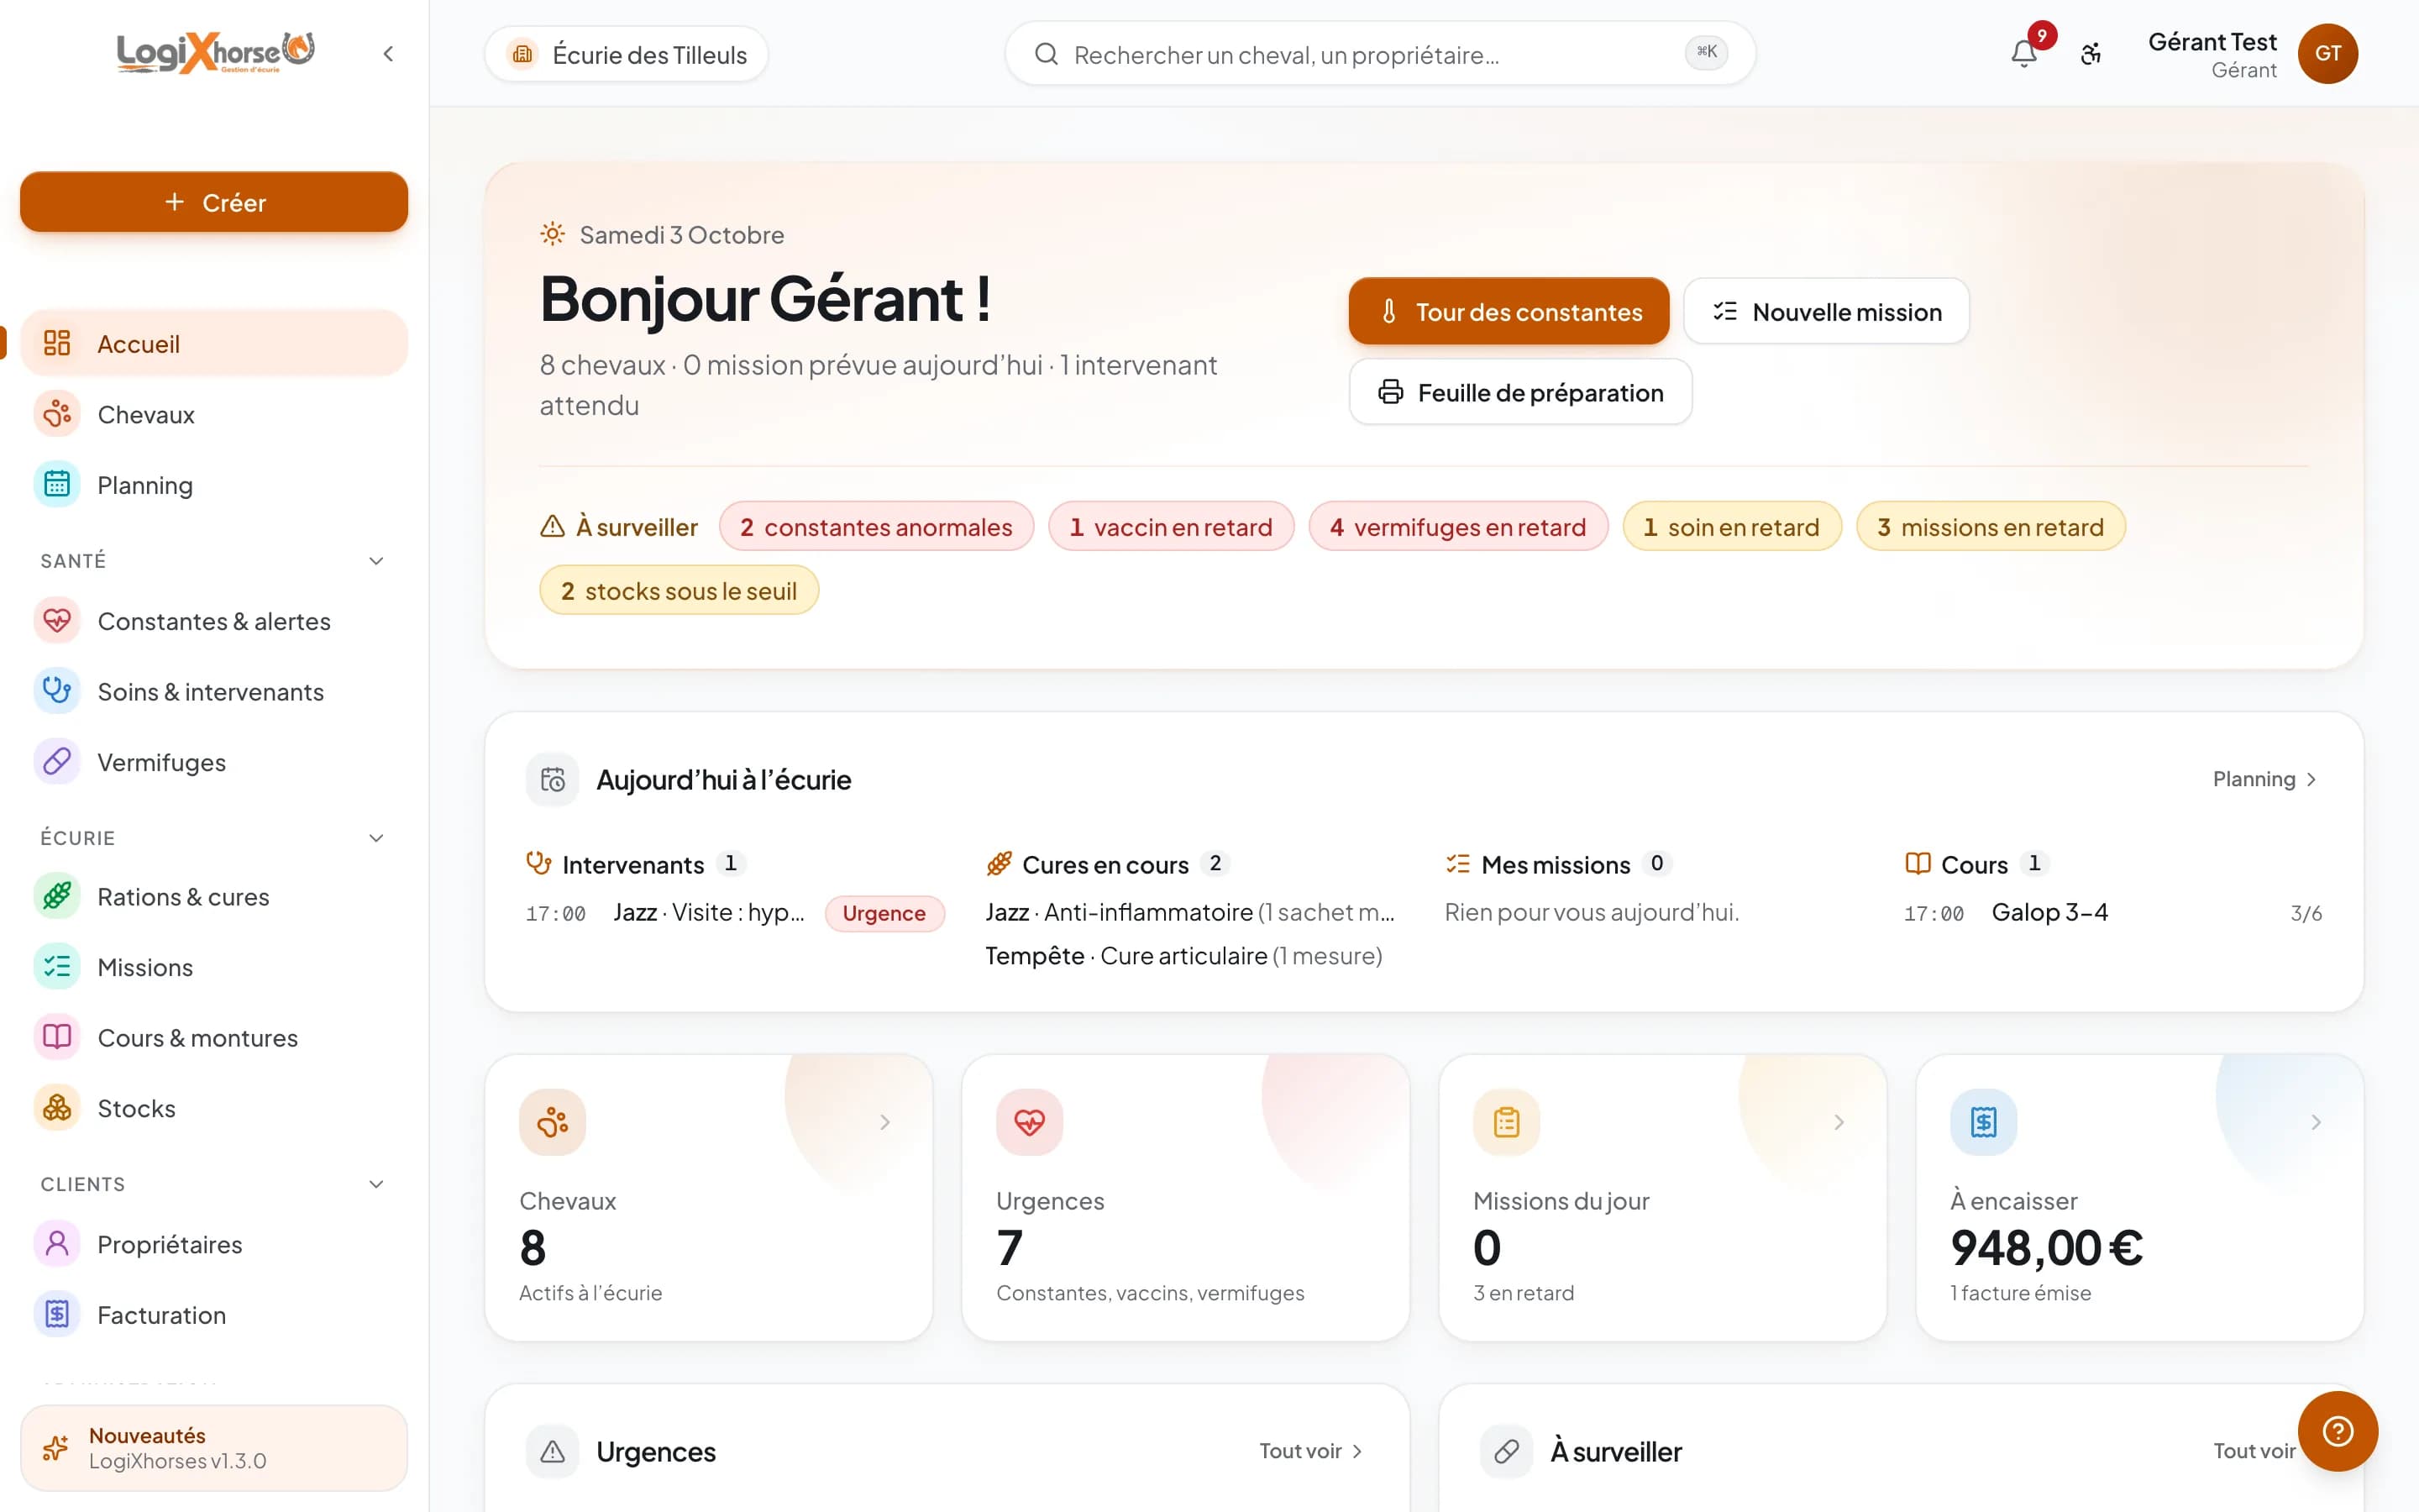
Task: Open the Écurie des Tilleuls stable selector
Action: pyautogui.click(x=627, y=54)
